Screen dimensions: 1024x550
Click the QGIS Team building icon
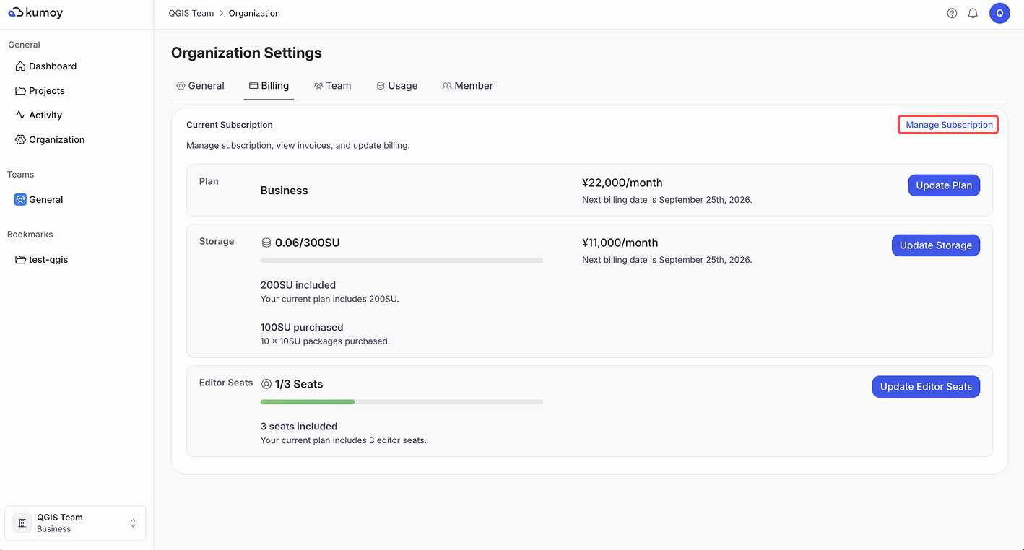(x=22, y=523)
